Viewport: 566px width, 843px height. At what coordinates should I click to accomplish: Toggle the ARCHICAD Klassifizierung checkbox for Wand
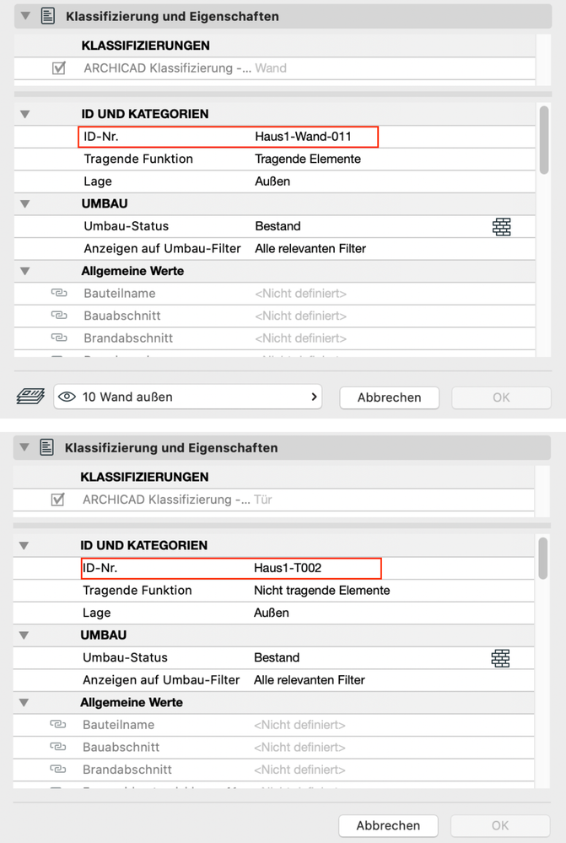[58, 68]
